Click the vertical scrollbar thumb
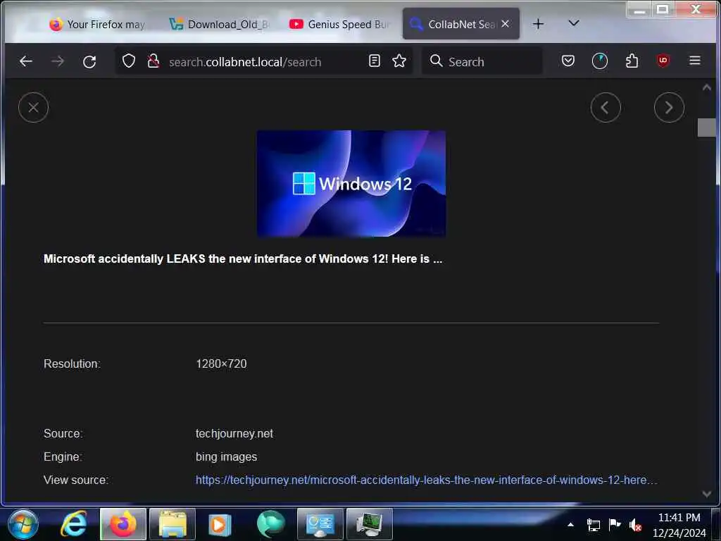Viewport: 721px width, 541px height. pos(706,128)
